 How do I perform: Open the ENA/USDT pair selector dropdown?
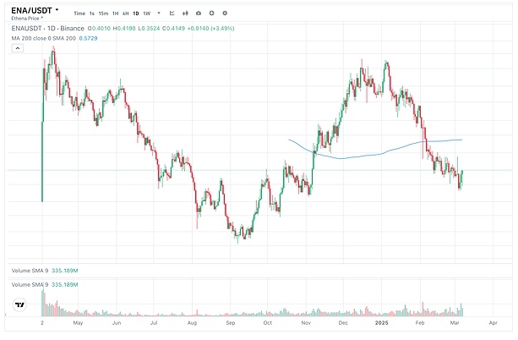click(x=35, y=11)
